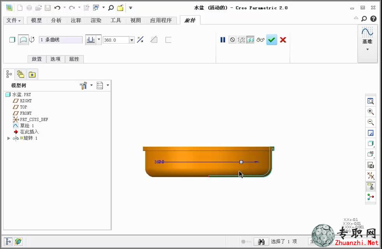Toggle Thicken Sketch option
The width and height of the screenshot is (382, 249).
coord(168,40)
